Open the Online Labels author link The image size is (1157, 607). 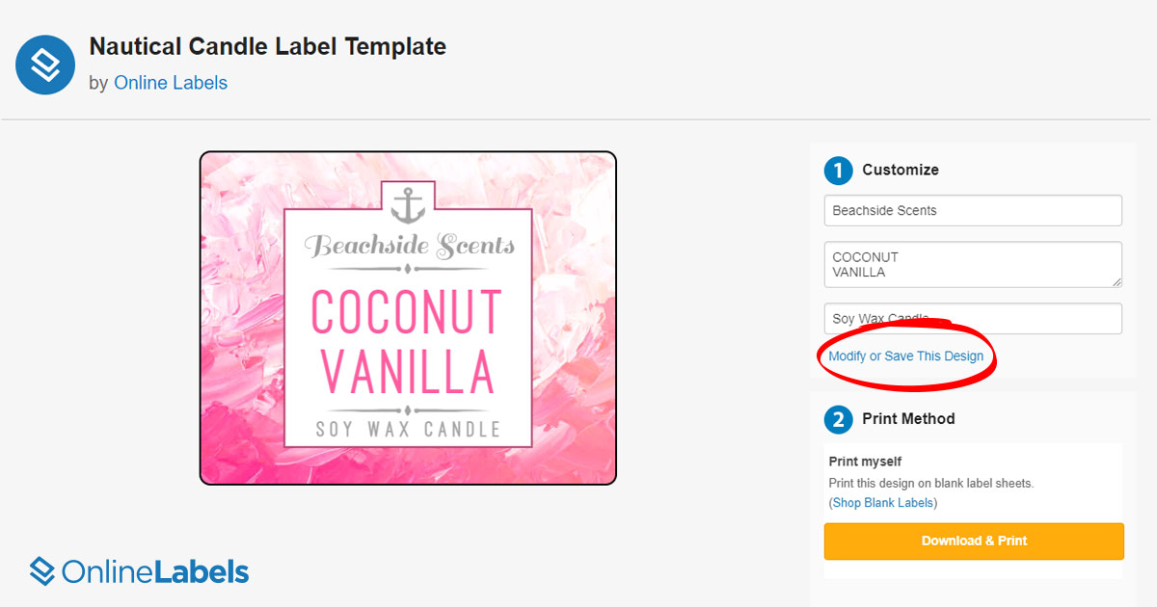[x=171, y=83]
